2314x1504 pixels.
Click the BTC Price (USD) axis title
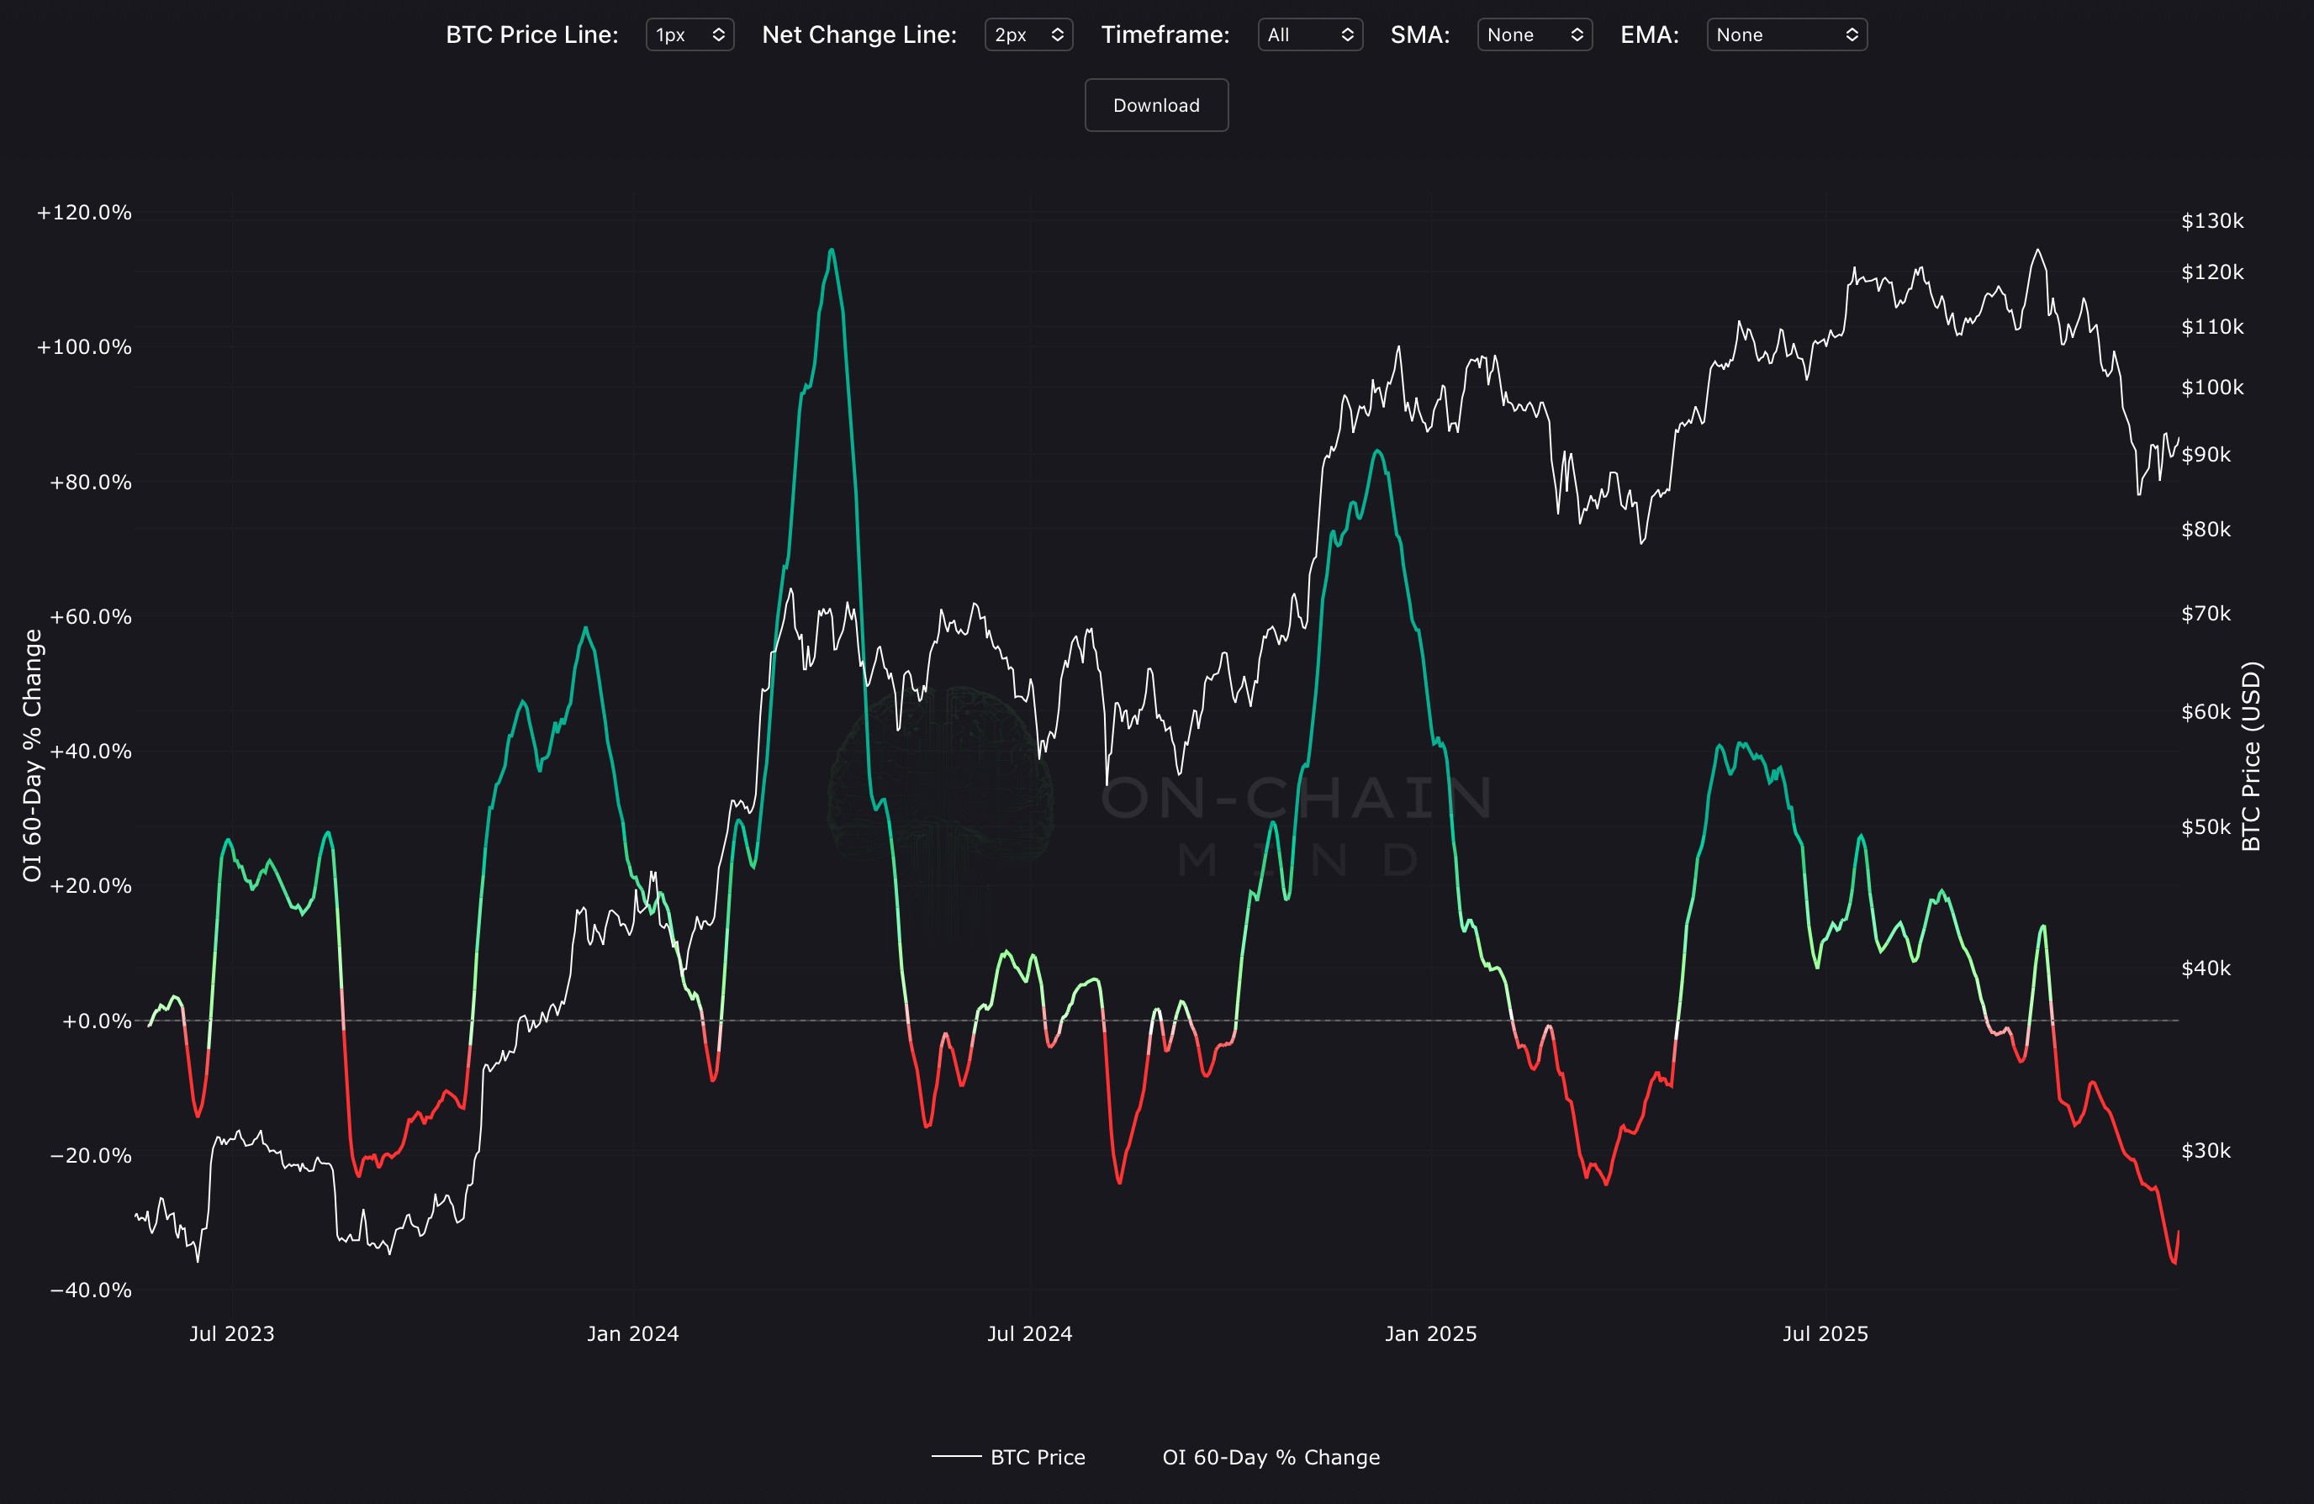tap(2252, 757)
